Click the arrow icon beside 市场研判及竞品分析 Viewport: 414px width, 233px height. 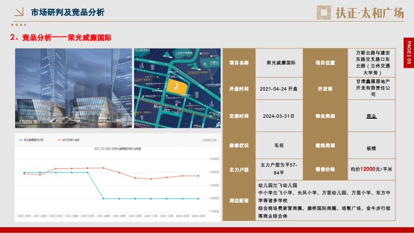click(x=19, y=12)
